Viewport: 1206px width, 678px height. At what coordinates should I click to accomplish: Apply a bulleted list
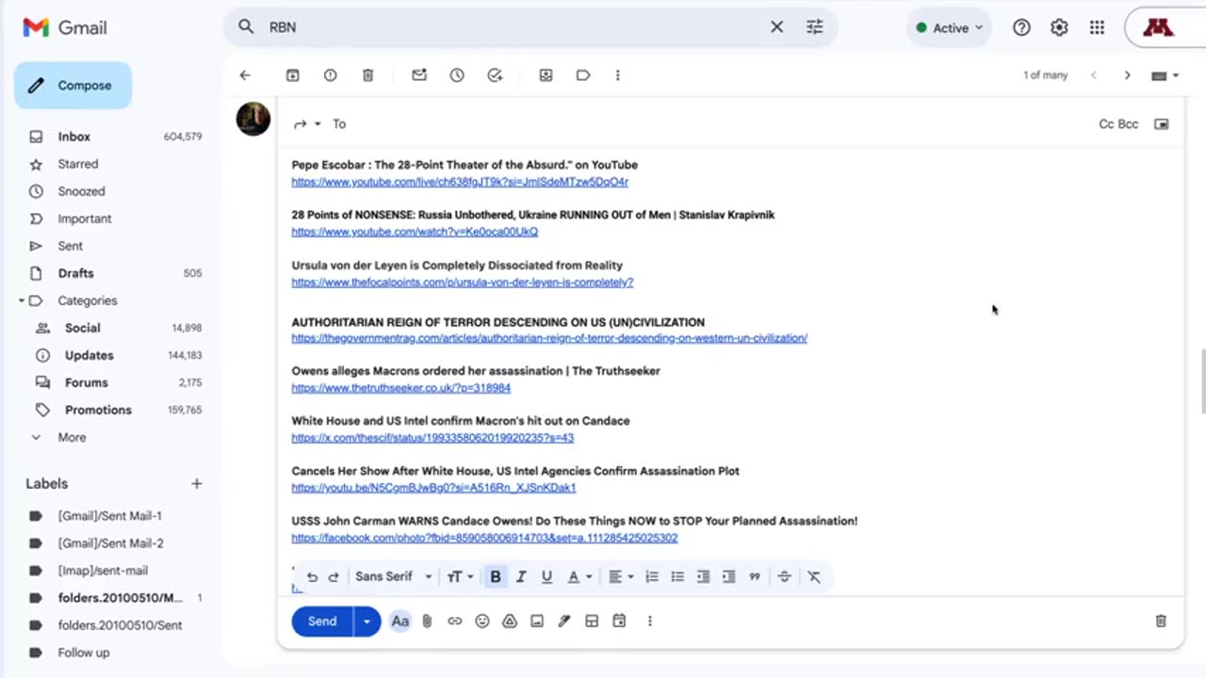(677, 577)
